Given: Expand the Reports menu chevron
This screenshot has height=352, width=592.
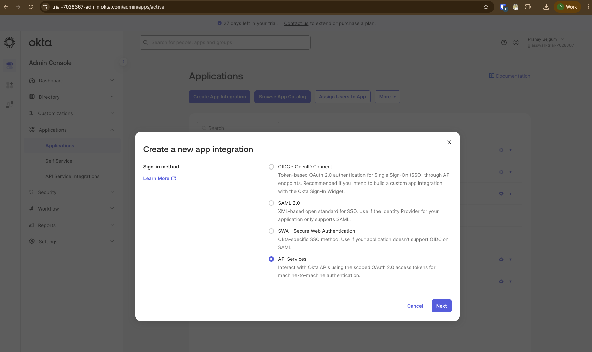Looking at the screenshot, I should (112, 225).
